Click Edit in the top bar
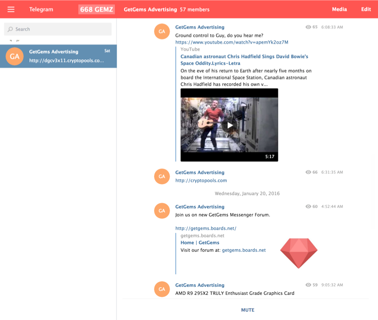 tap(366, 9)
